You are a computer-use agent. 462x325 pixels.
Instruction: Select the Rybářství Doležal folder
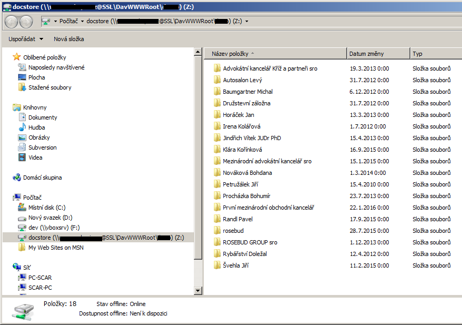[x=244, y=254]
